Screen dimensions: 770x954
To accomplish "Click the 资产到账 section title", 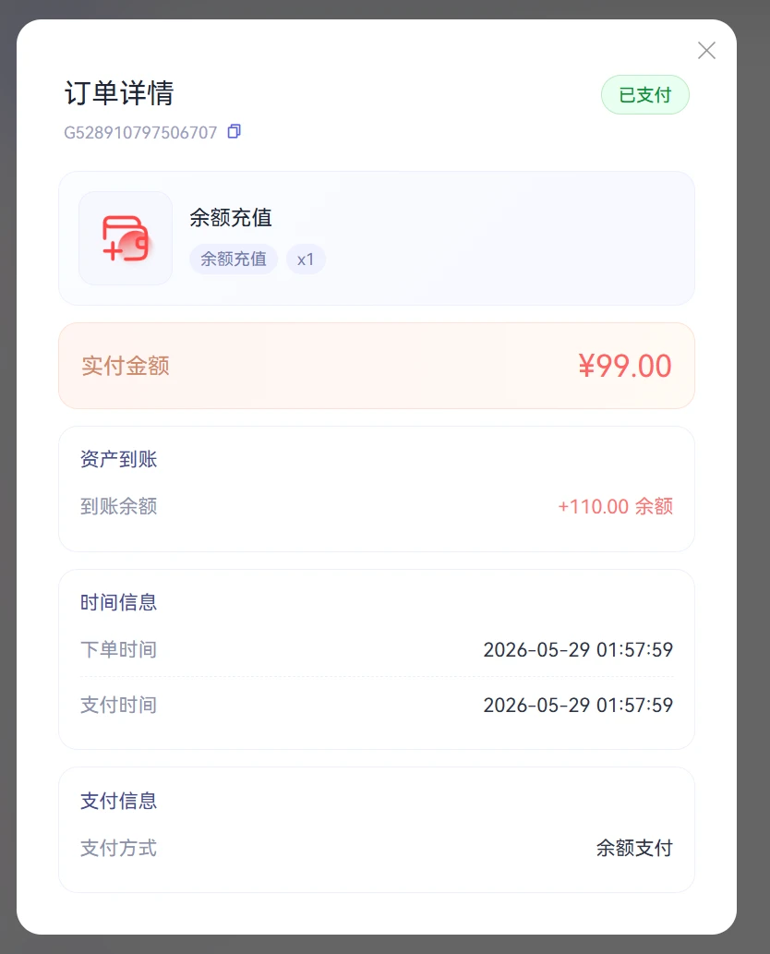I will 118,459.
